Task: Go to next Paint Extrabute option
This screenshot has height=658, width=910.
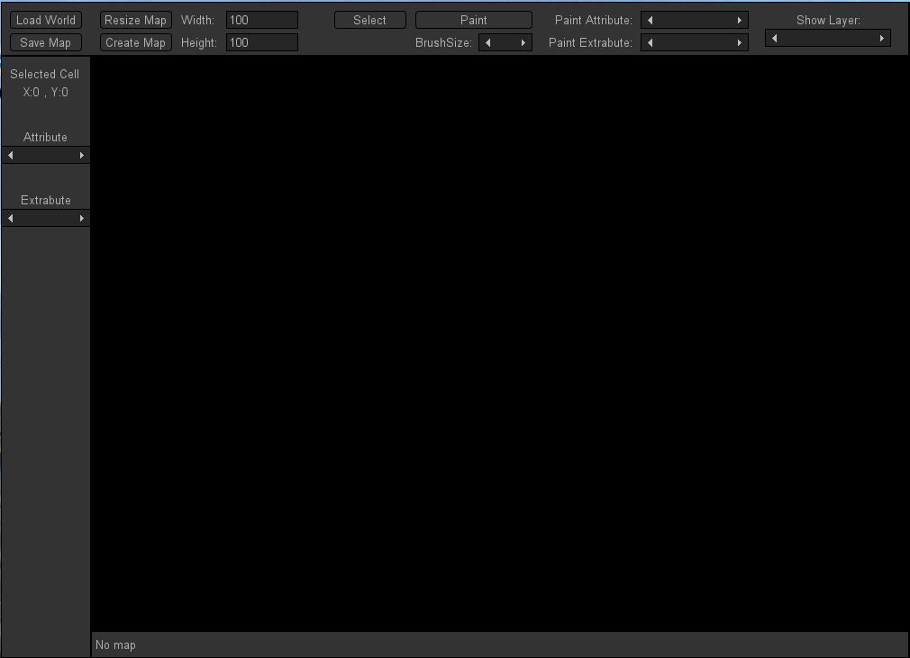Action: point(740,42)
